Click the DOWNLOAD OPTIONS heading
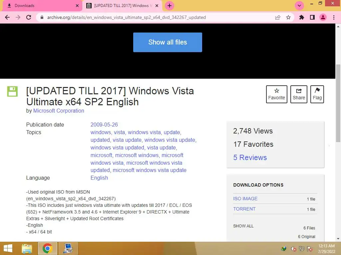This screenshot has width=341, height=255. tap(258, 185)
